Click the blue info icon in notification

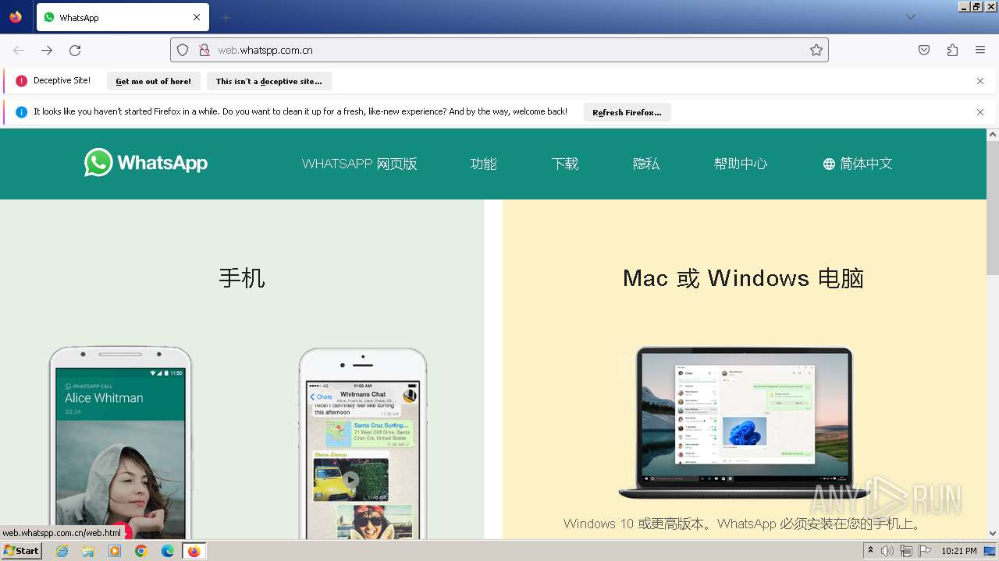click(x=21, y=112)
